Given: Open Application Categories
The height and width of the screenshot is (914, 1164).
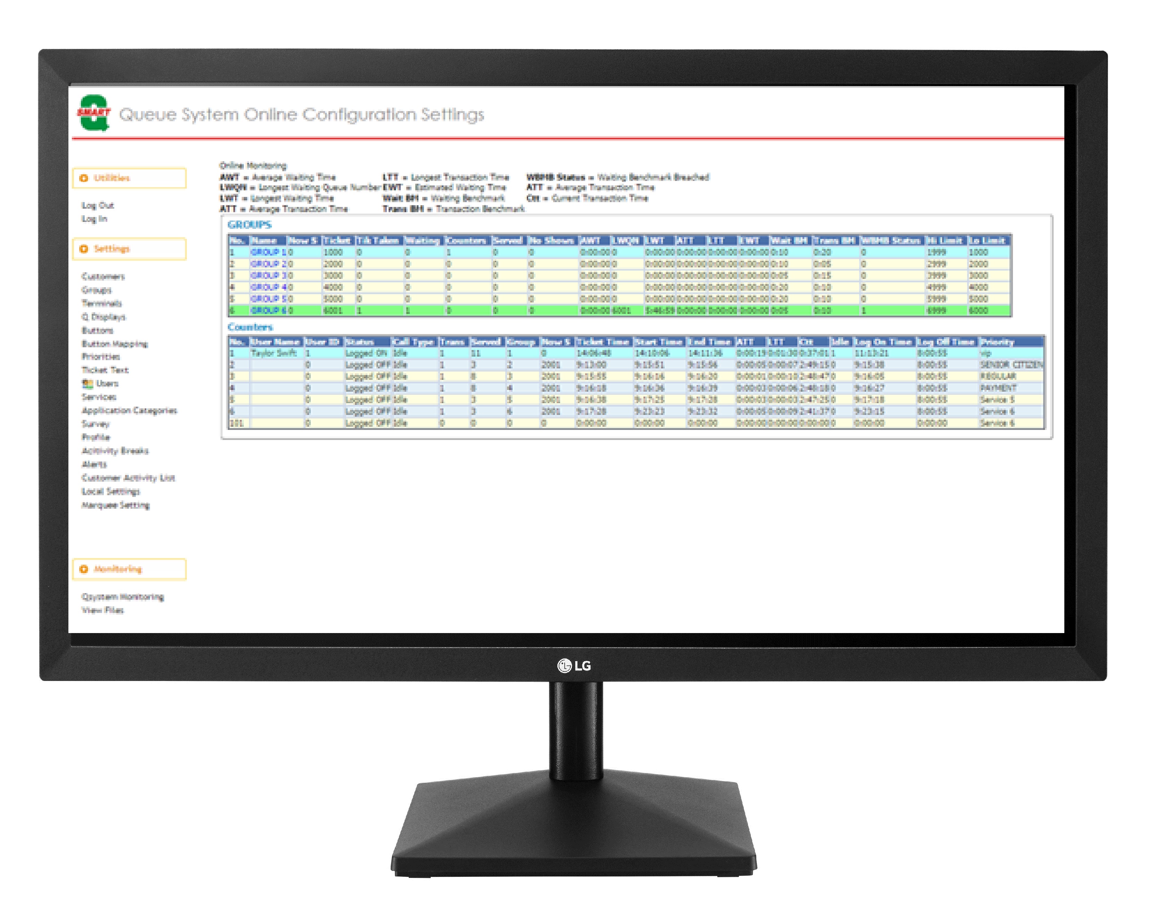Looking at the screenshot, I should pyautogui.click(x=129, y=410).
